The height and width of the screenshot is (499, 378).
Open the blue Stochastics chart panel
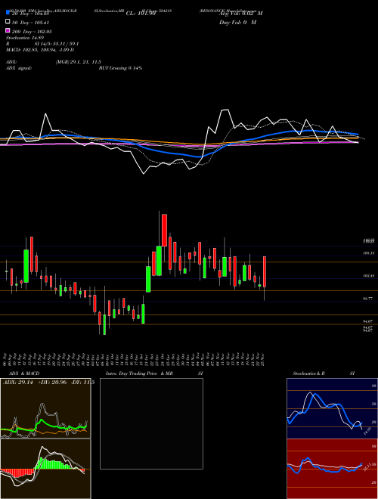point(332,408)
